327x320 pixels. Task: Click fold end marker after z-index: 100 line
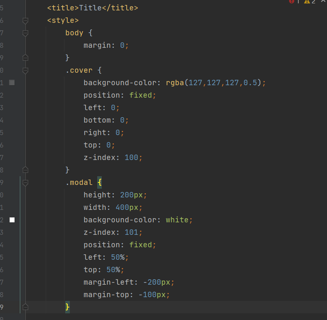coord(25,170)
